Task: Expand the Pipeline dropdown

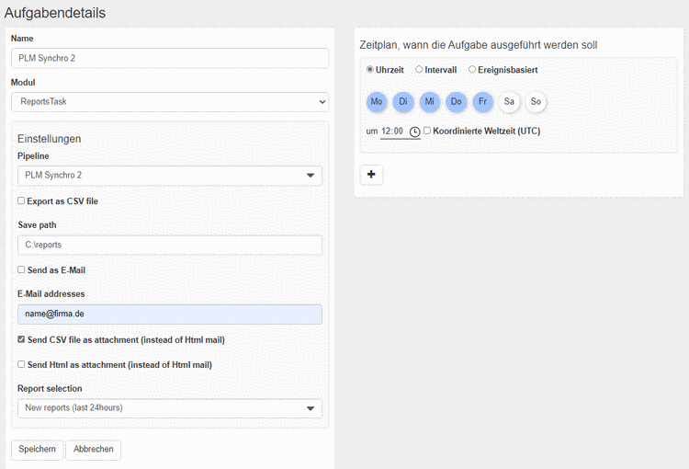Action: pos(170,175)
